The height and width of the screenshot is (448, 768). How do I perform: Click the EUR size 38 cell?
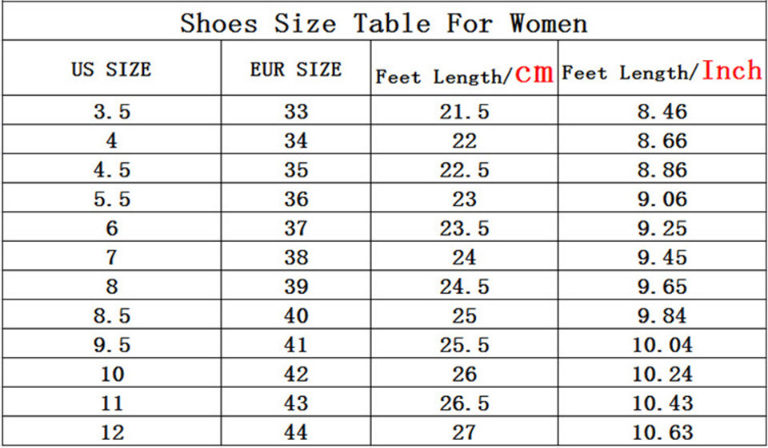295,257
